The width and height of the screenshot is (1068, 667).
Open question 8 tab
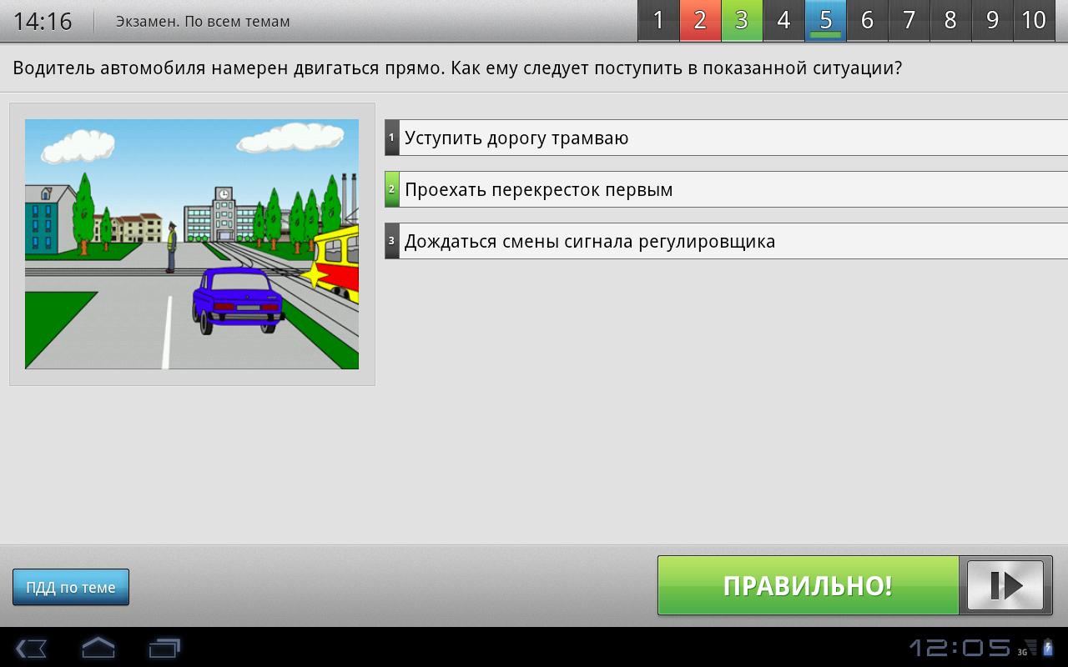click(950, 21)
